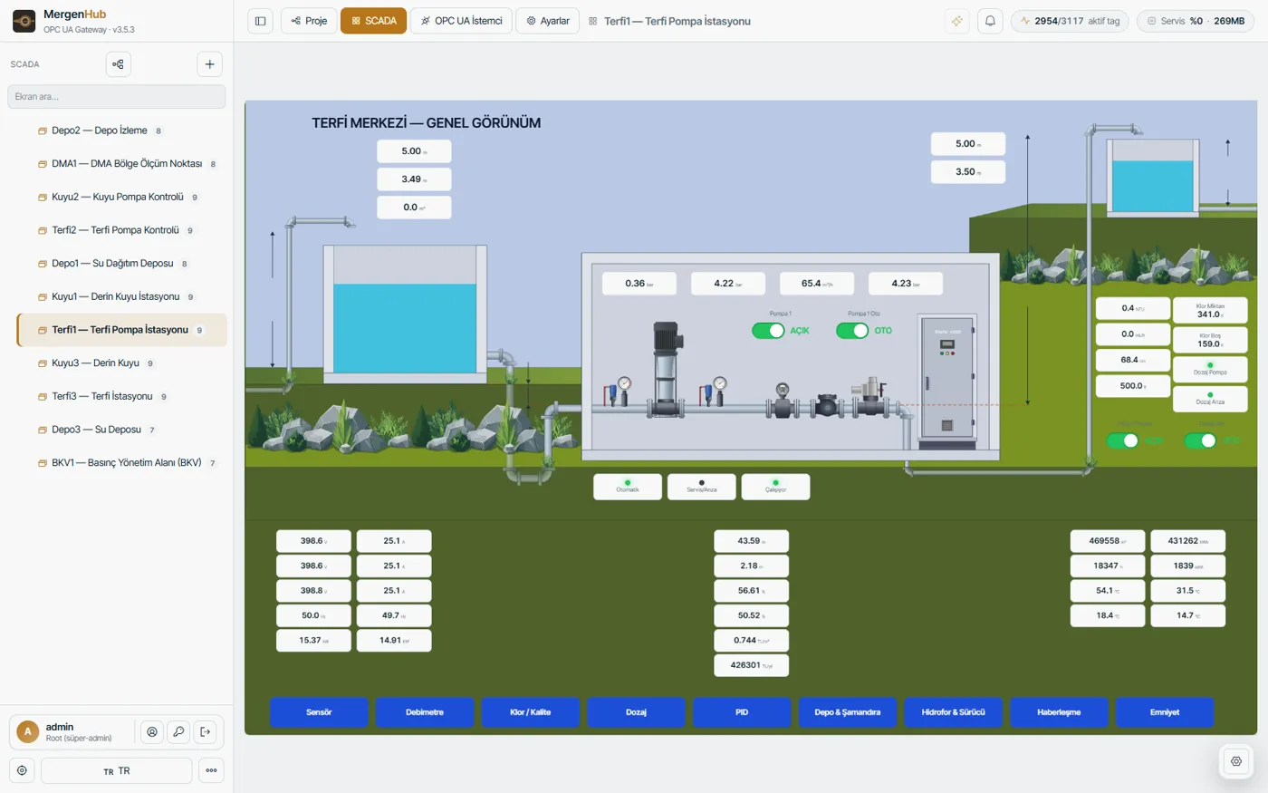
Task: Open the Debimetre panel button
Action: click(425, 712)
